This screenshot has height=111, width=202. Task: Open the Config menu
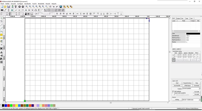(20, 4)
